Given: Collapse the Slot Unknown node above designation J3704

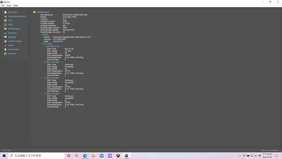Looking at the screenshot, I should coord(45,78).
